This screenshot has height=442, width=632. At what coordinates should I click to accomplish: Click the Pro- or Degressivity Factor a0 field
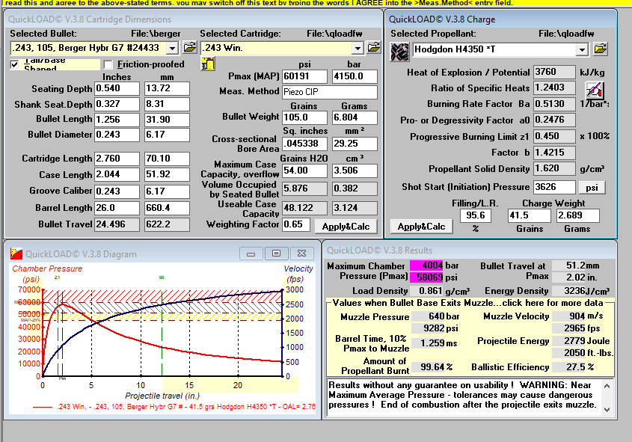tap(554, 120)
